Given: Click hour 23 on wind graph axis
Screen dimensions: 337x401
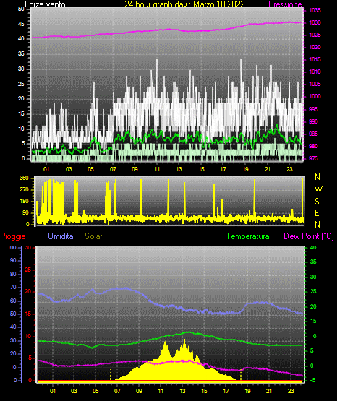Looking at the screenshot, I should point(289,169).
